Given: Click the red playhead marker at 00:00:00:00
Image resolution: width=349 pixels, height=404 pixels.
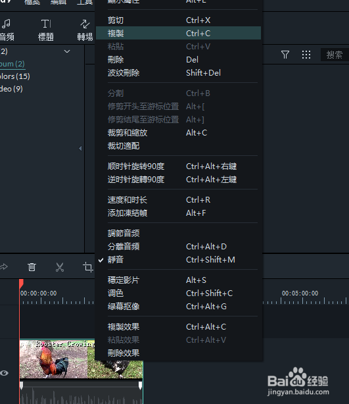Looking at the screenshot, I should [x=21, y=284].
